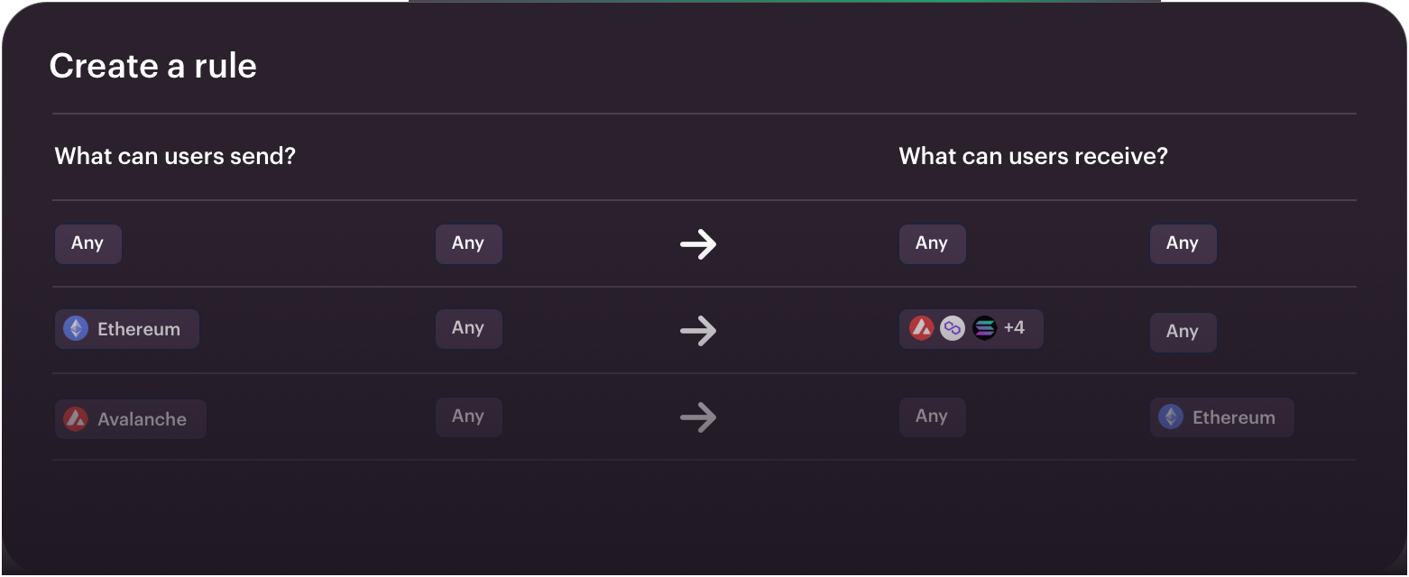This screenshot has width=1409, height=577.
Task: Open the first Any chain selector in the send column
Action: [x=87, y=243]
